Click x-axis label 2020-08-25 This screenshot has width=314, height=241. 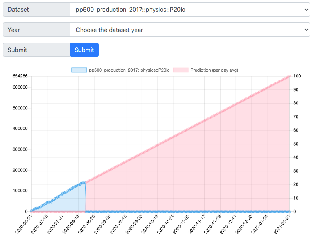[x=86, y=224]
